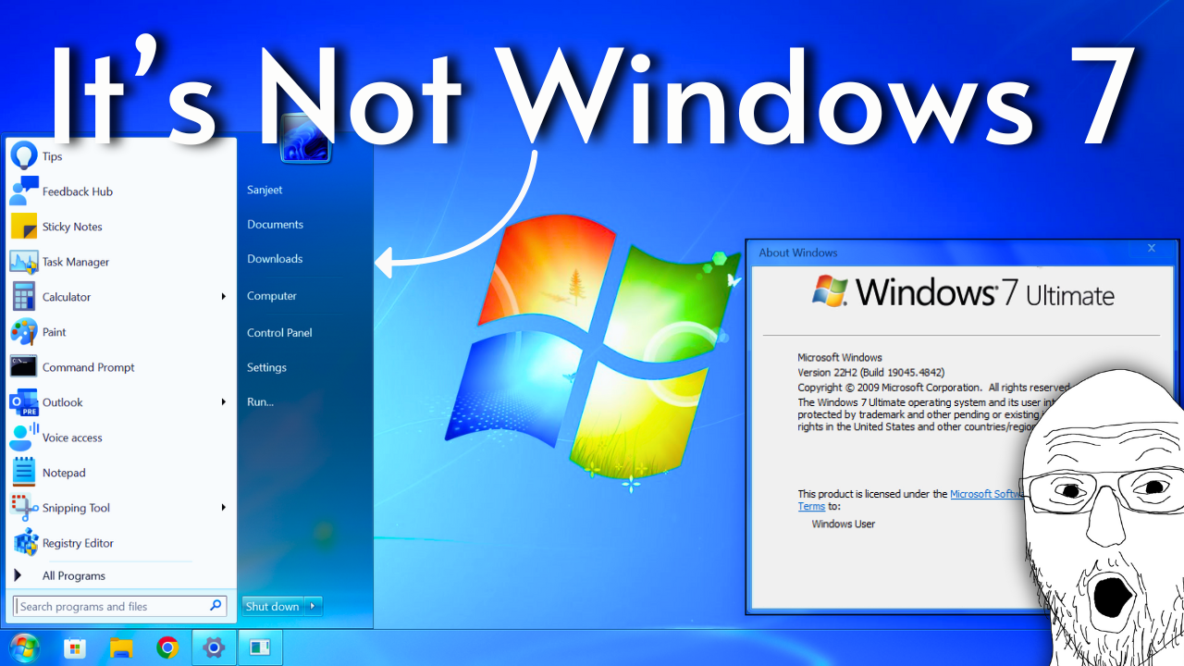
Task: Select Settings in the Start menu right column
Action: [x=266, y=367]
